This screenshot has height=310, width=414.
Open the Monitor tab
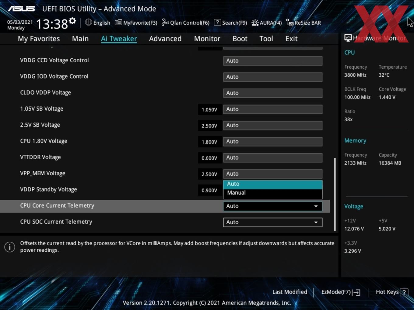coord(207,39)
